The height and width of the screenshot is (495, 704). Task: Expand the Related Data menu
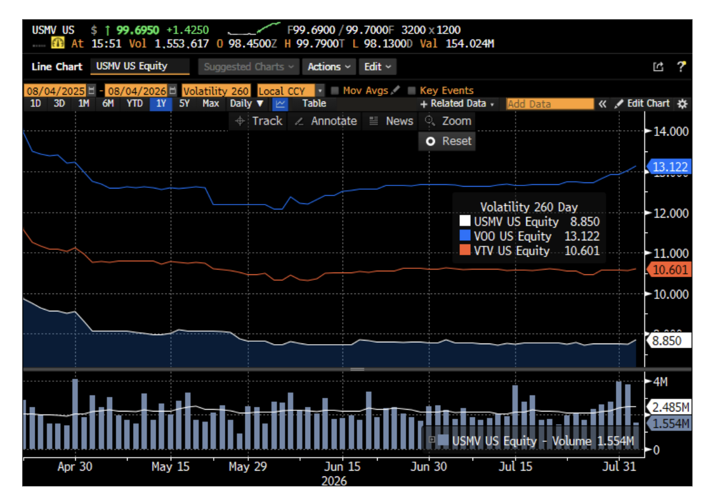pyautogui.click(x=456, y=104)
